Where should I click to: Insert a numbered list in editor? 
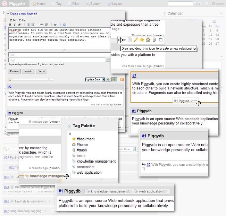[x=33, y=25]
